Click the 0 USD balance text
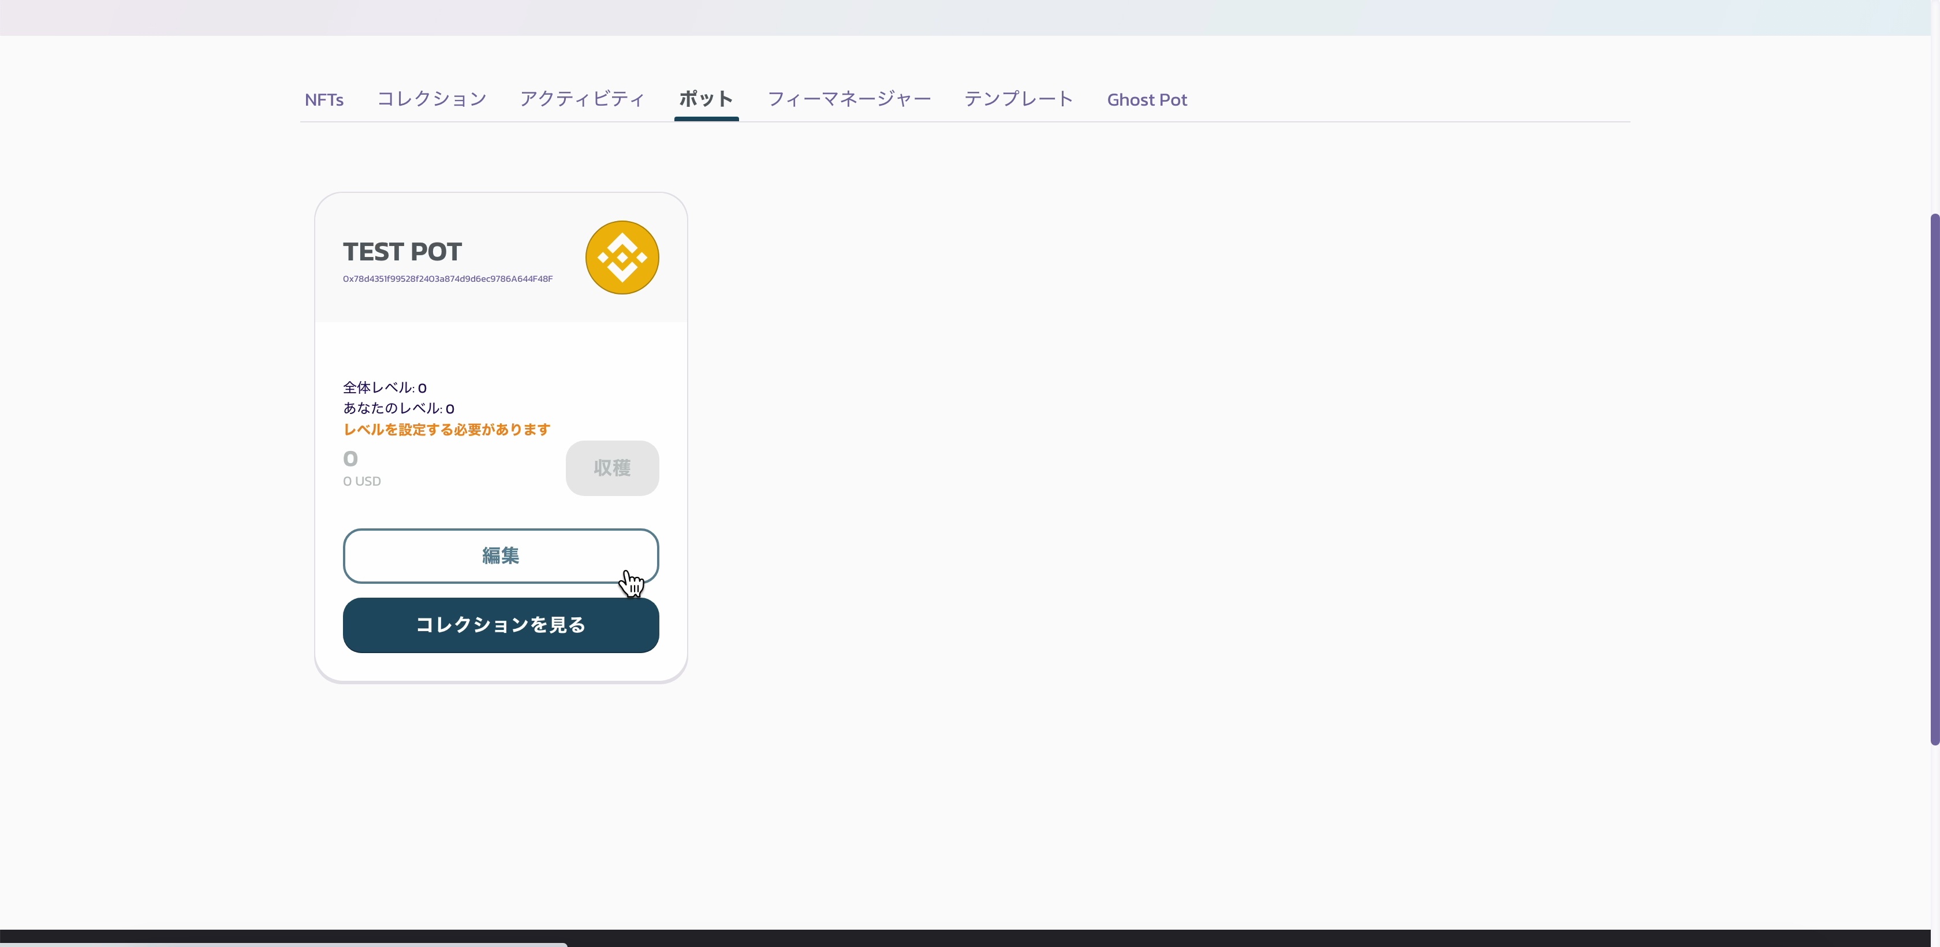 click(x=361, y=482)
